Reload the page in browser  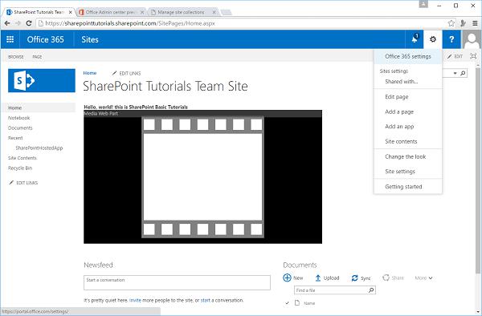point(29,23)
